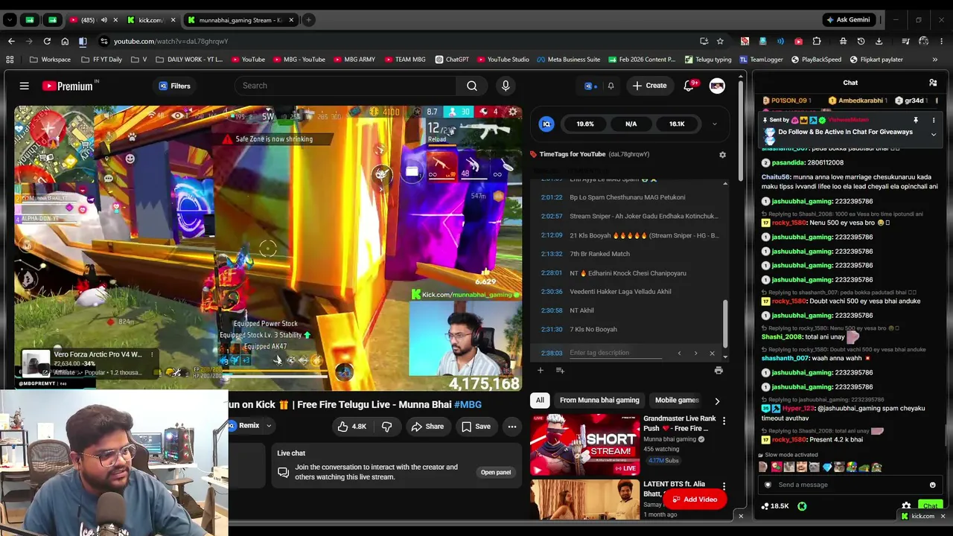Image resolution: width=953 pixels, height=536 pixels.
Task: Open the ChatGPT bookmark
Action: 452,60
